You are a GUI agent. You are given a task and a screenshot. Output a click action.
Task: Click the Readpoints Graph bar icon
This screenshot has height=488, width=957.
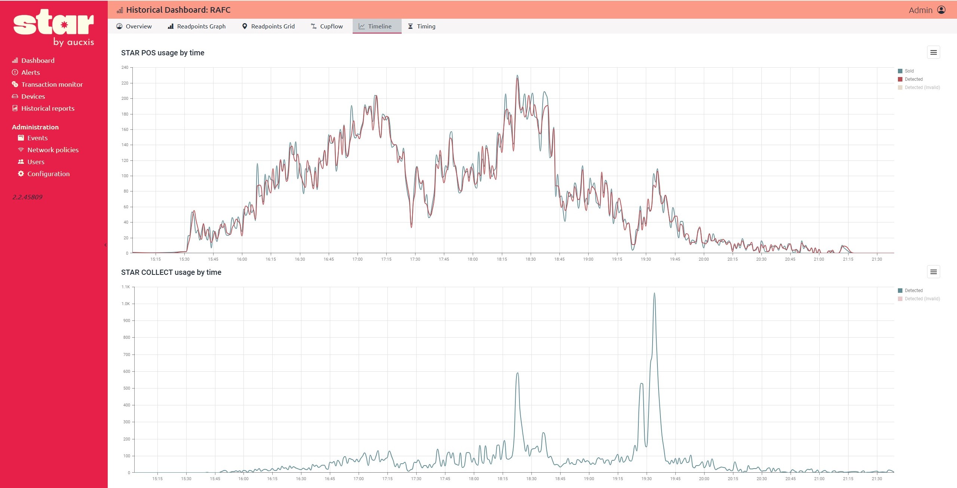[x=171, y=26]
